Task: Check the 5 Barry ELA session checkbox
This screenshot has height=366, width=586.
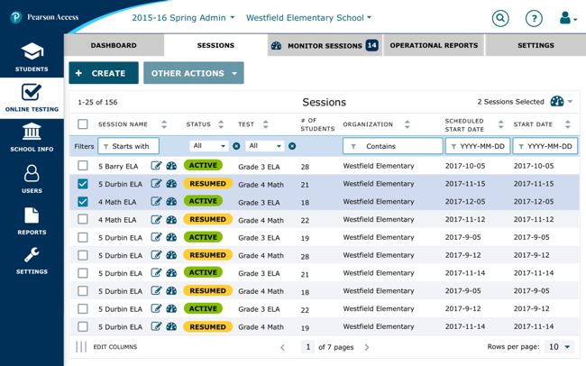Action: point(83,166)
